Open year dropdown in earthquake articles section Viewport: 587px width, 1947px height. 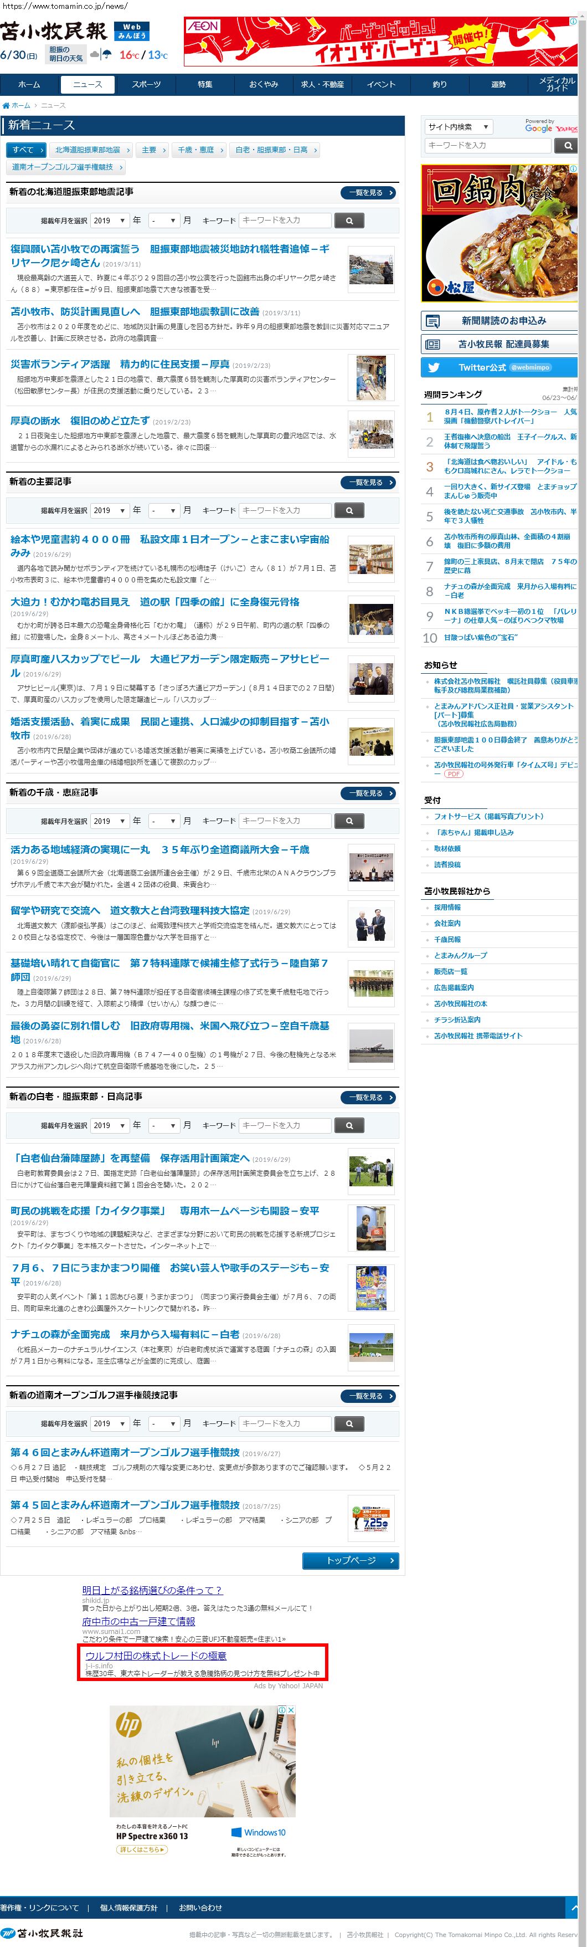tap(110, 221)
